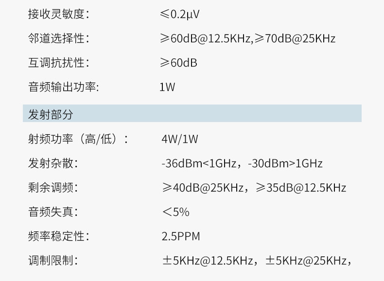The height and width of the screenshot is (281, 384).
Task: Click the 调制限制 label
Action: click(x=53, y=261)
